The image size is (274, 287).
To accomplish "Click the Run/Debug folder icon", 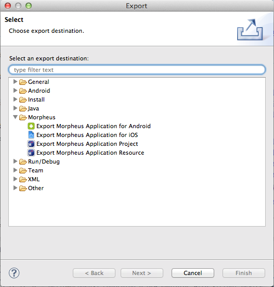I will 23,161.
